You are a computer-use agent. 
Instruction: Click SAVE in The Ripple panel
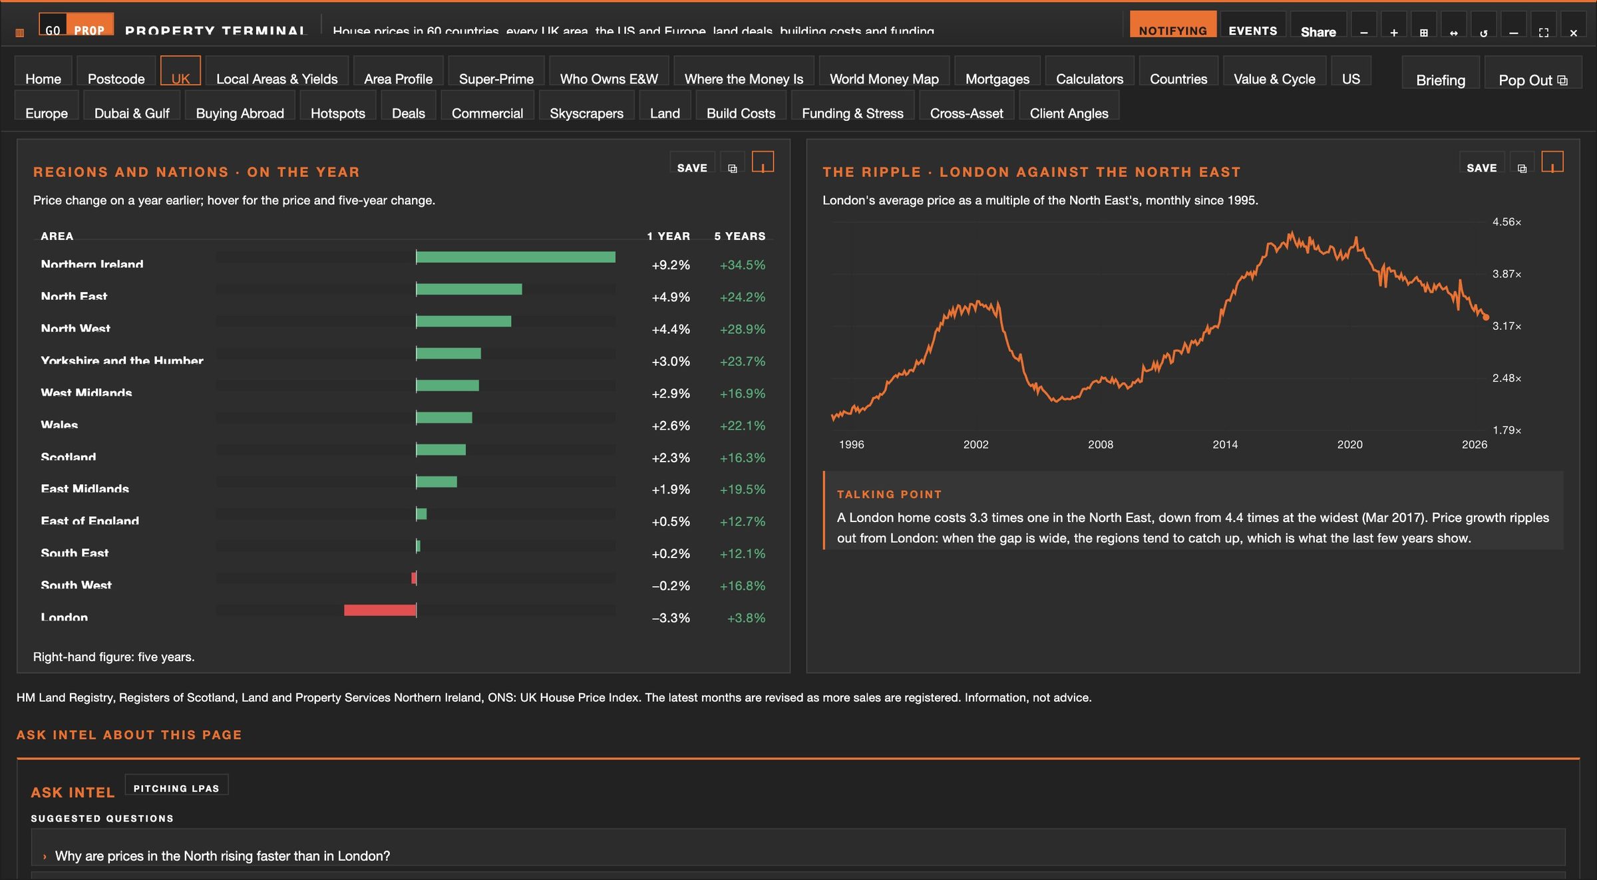click(x=1482, y=163)
